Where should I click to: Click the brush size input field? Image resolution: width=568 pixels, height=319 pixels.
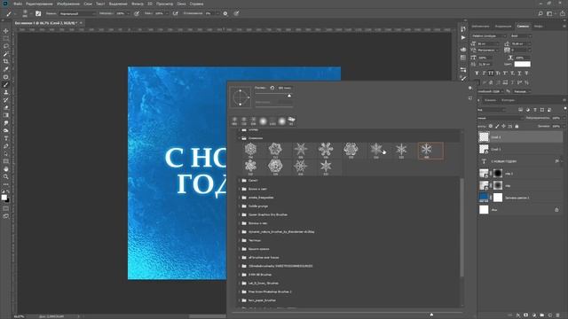(285, 88)
